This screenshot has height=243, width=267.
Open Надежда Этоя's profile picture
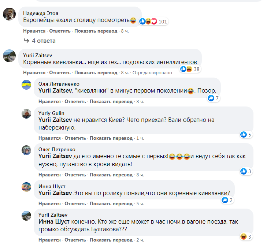(x=9, y=14)
